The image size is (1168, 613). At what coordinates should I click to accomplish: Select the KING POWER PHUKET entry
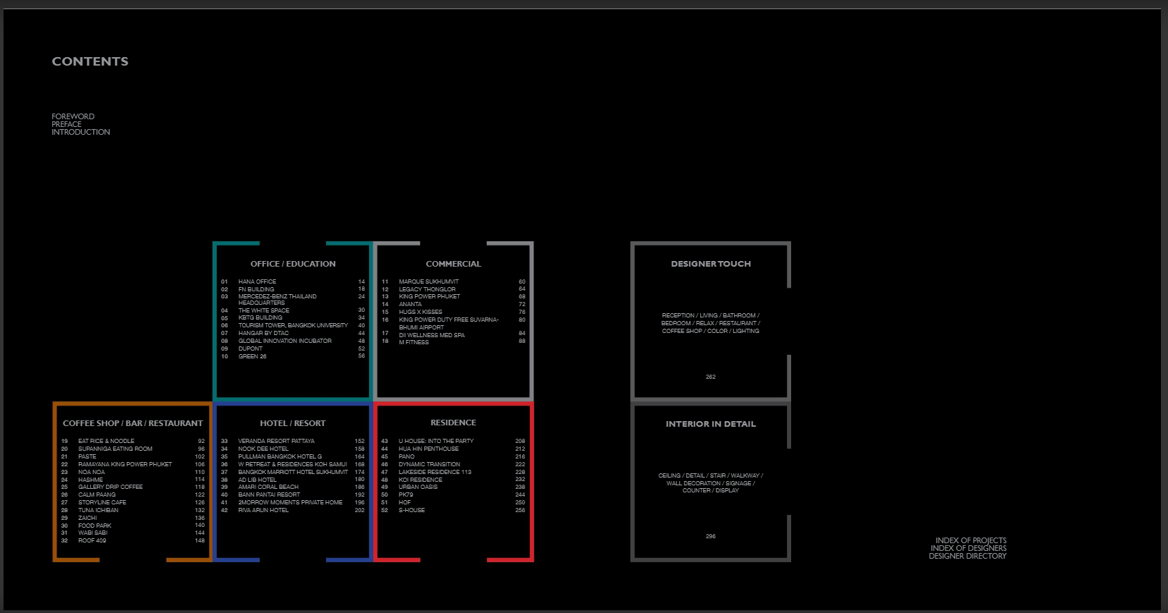click(429, 296)
